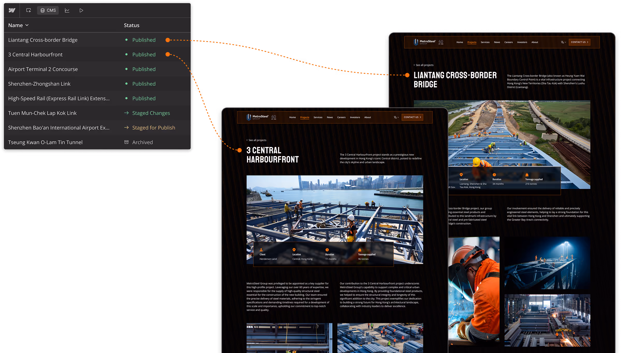Click the Duration clock icon on Liantang page
This screenshot has height=353, width=621.
[494, 175]
